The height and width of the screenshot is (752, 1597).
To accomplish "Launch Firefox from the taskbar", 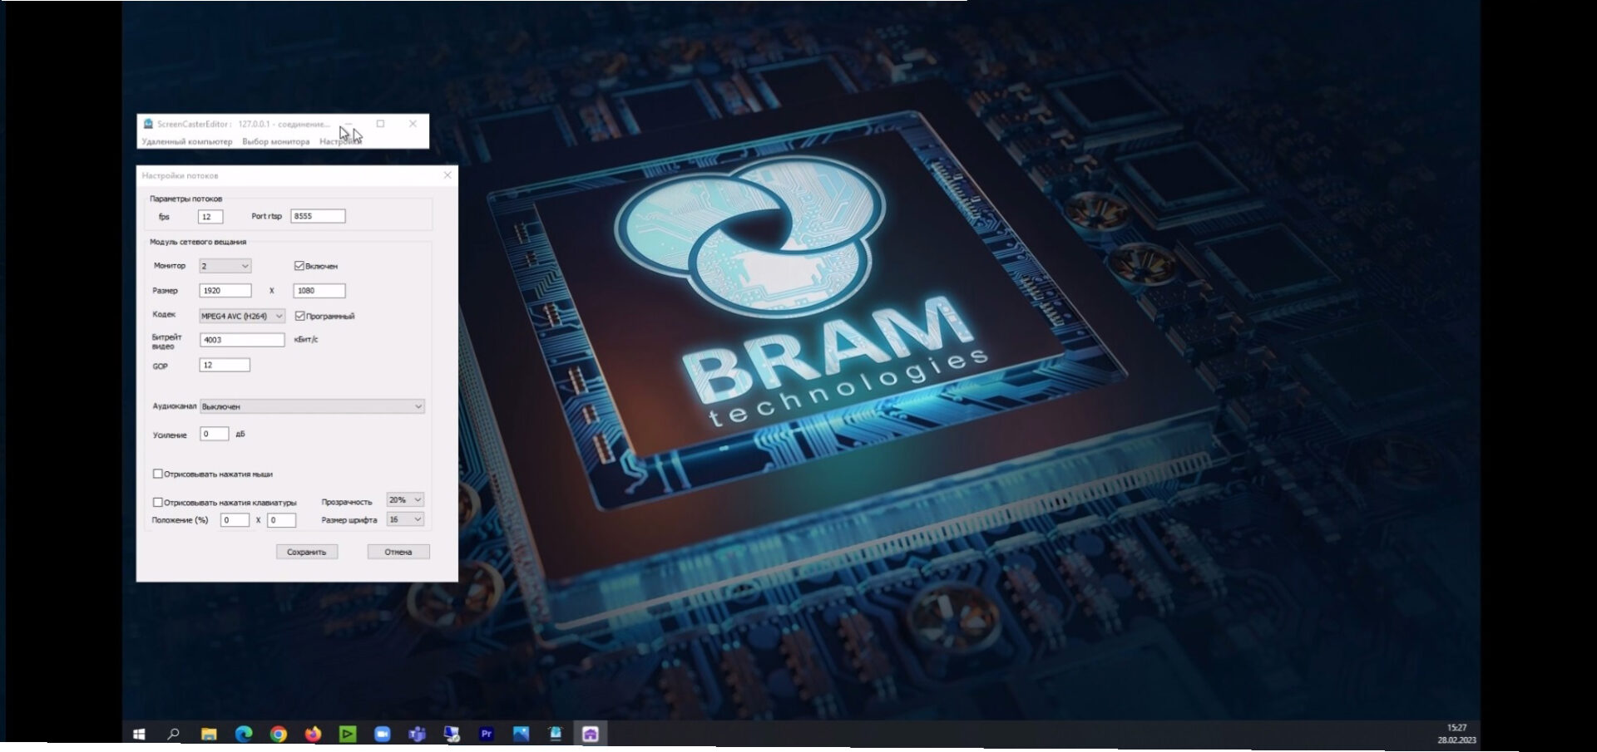I will (x=313, y=734).
